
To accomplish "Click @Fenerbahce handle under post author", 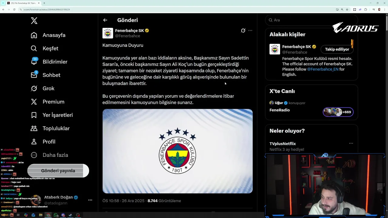I will (x=127, y=36).
